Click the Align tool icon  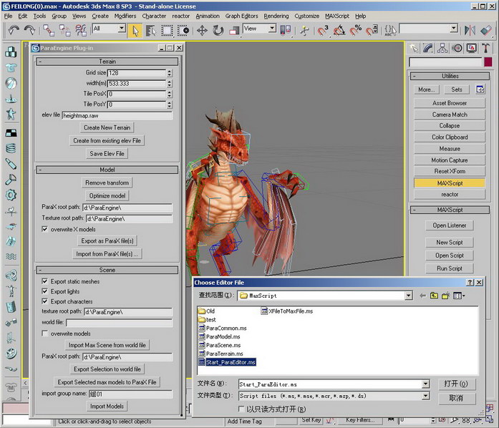[486, 31]
